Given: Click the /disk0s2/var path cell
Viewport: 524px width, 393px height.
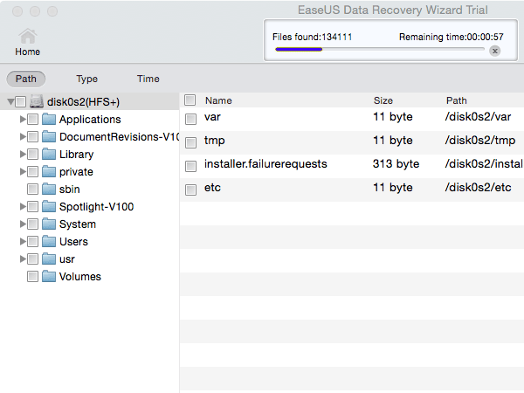Looking at the screenshot, I should [x=478, y=117].
